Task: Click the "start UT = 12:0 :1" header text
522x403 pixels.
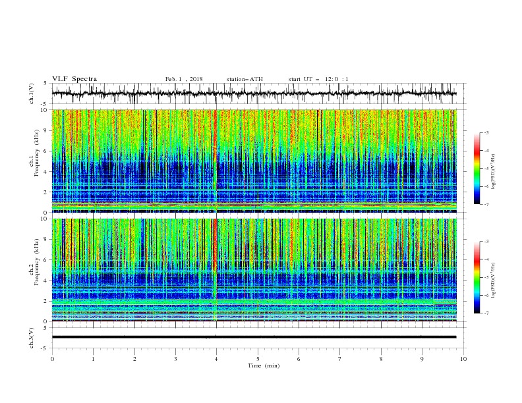Action: click(318, 79)
